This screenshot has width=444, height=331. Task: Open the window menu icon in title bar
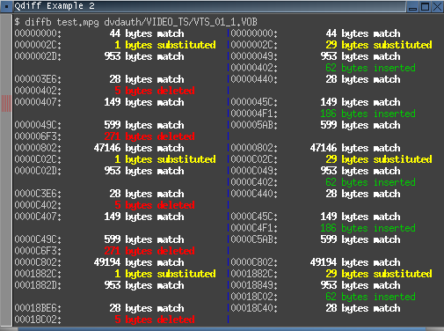pyautogui.click(x=6, y=6)
